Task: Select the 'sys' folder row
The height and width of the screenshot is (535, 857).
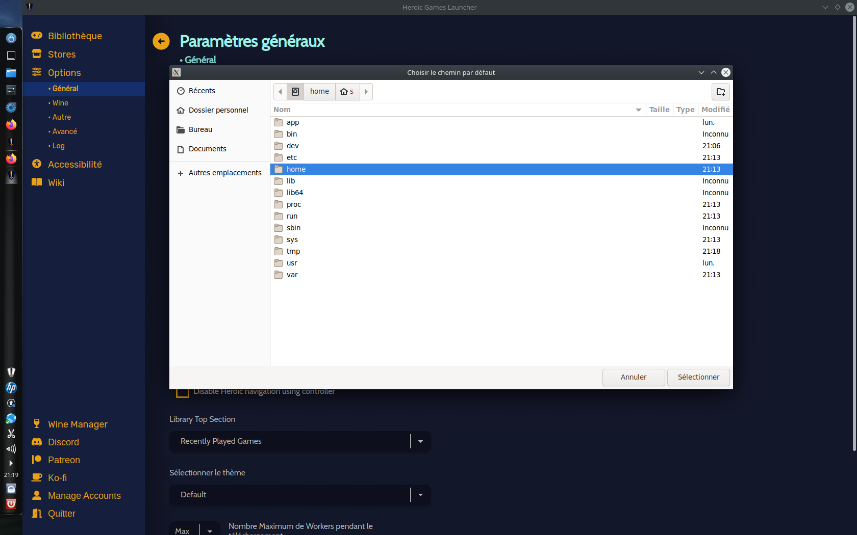Action: click(501, 239)
